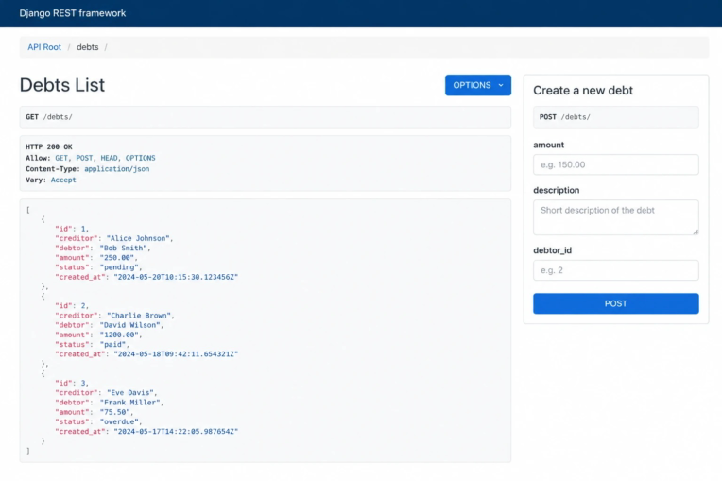Click the "Eve Davis" creditor value

click(130, 393)
